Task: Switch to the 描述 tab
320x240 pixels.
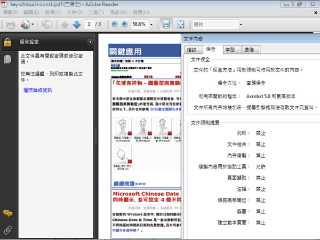Action: point(193,50)
